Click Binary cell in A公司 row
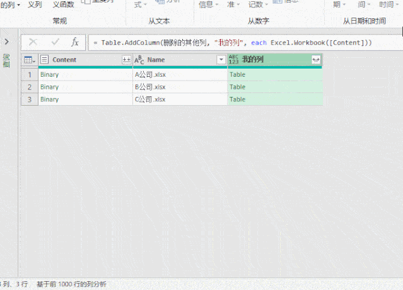Screen dimensions: 403x290 tap(86, 75)
